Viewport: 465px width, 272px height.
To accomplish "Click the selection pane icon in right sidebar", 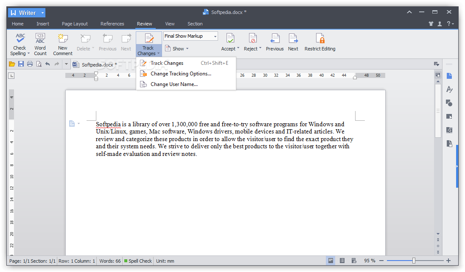I will coord(449,117).
